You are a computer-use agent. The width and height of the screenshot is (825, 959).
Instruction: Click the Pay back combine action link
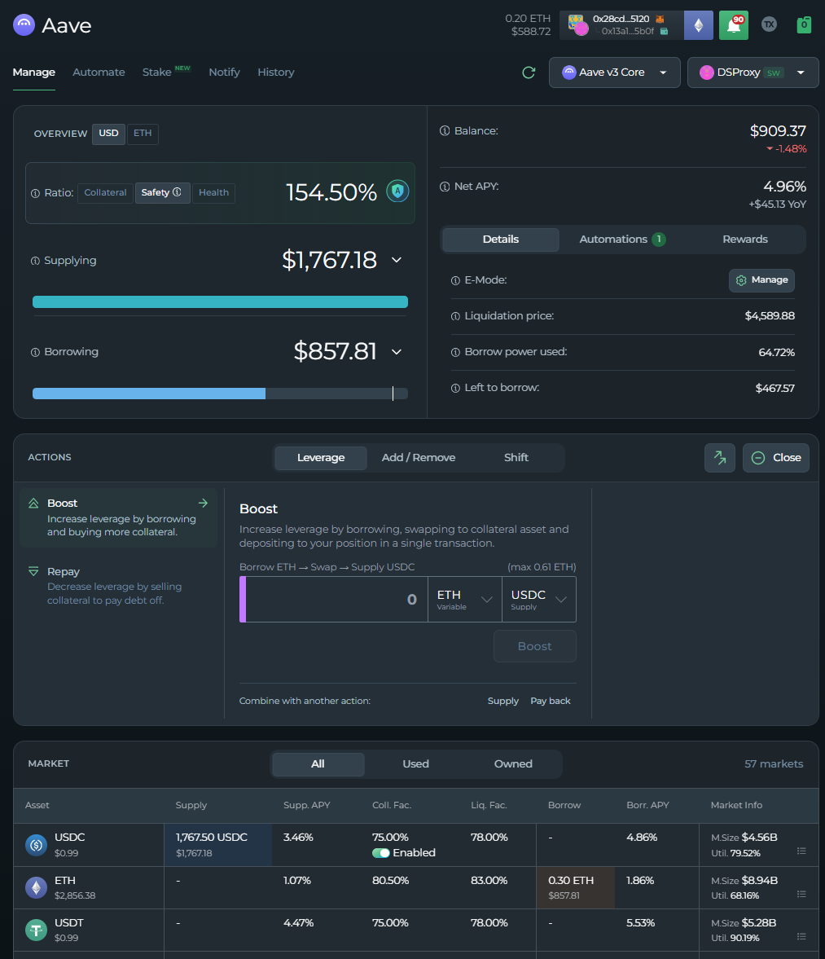[550, 701]
